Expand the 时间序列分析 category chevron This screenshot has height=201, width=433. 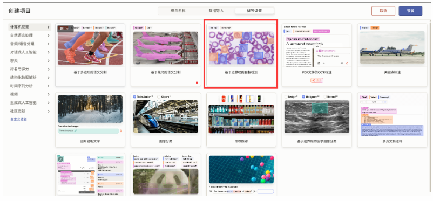point(49,86)
